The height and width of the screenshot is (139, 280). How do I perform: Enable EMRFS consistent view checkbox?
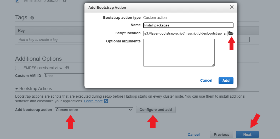pos(17,68)
